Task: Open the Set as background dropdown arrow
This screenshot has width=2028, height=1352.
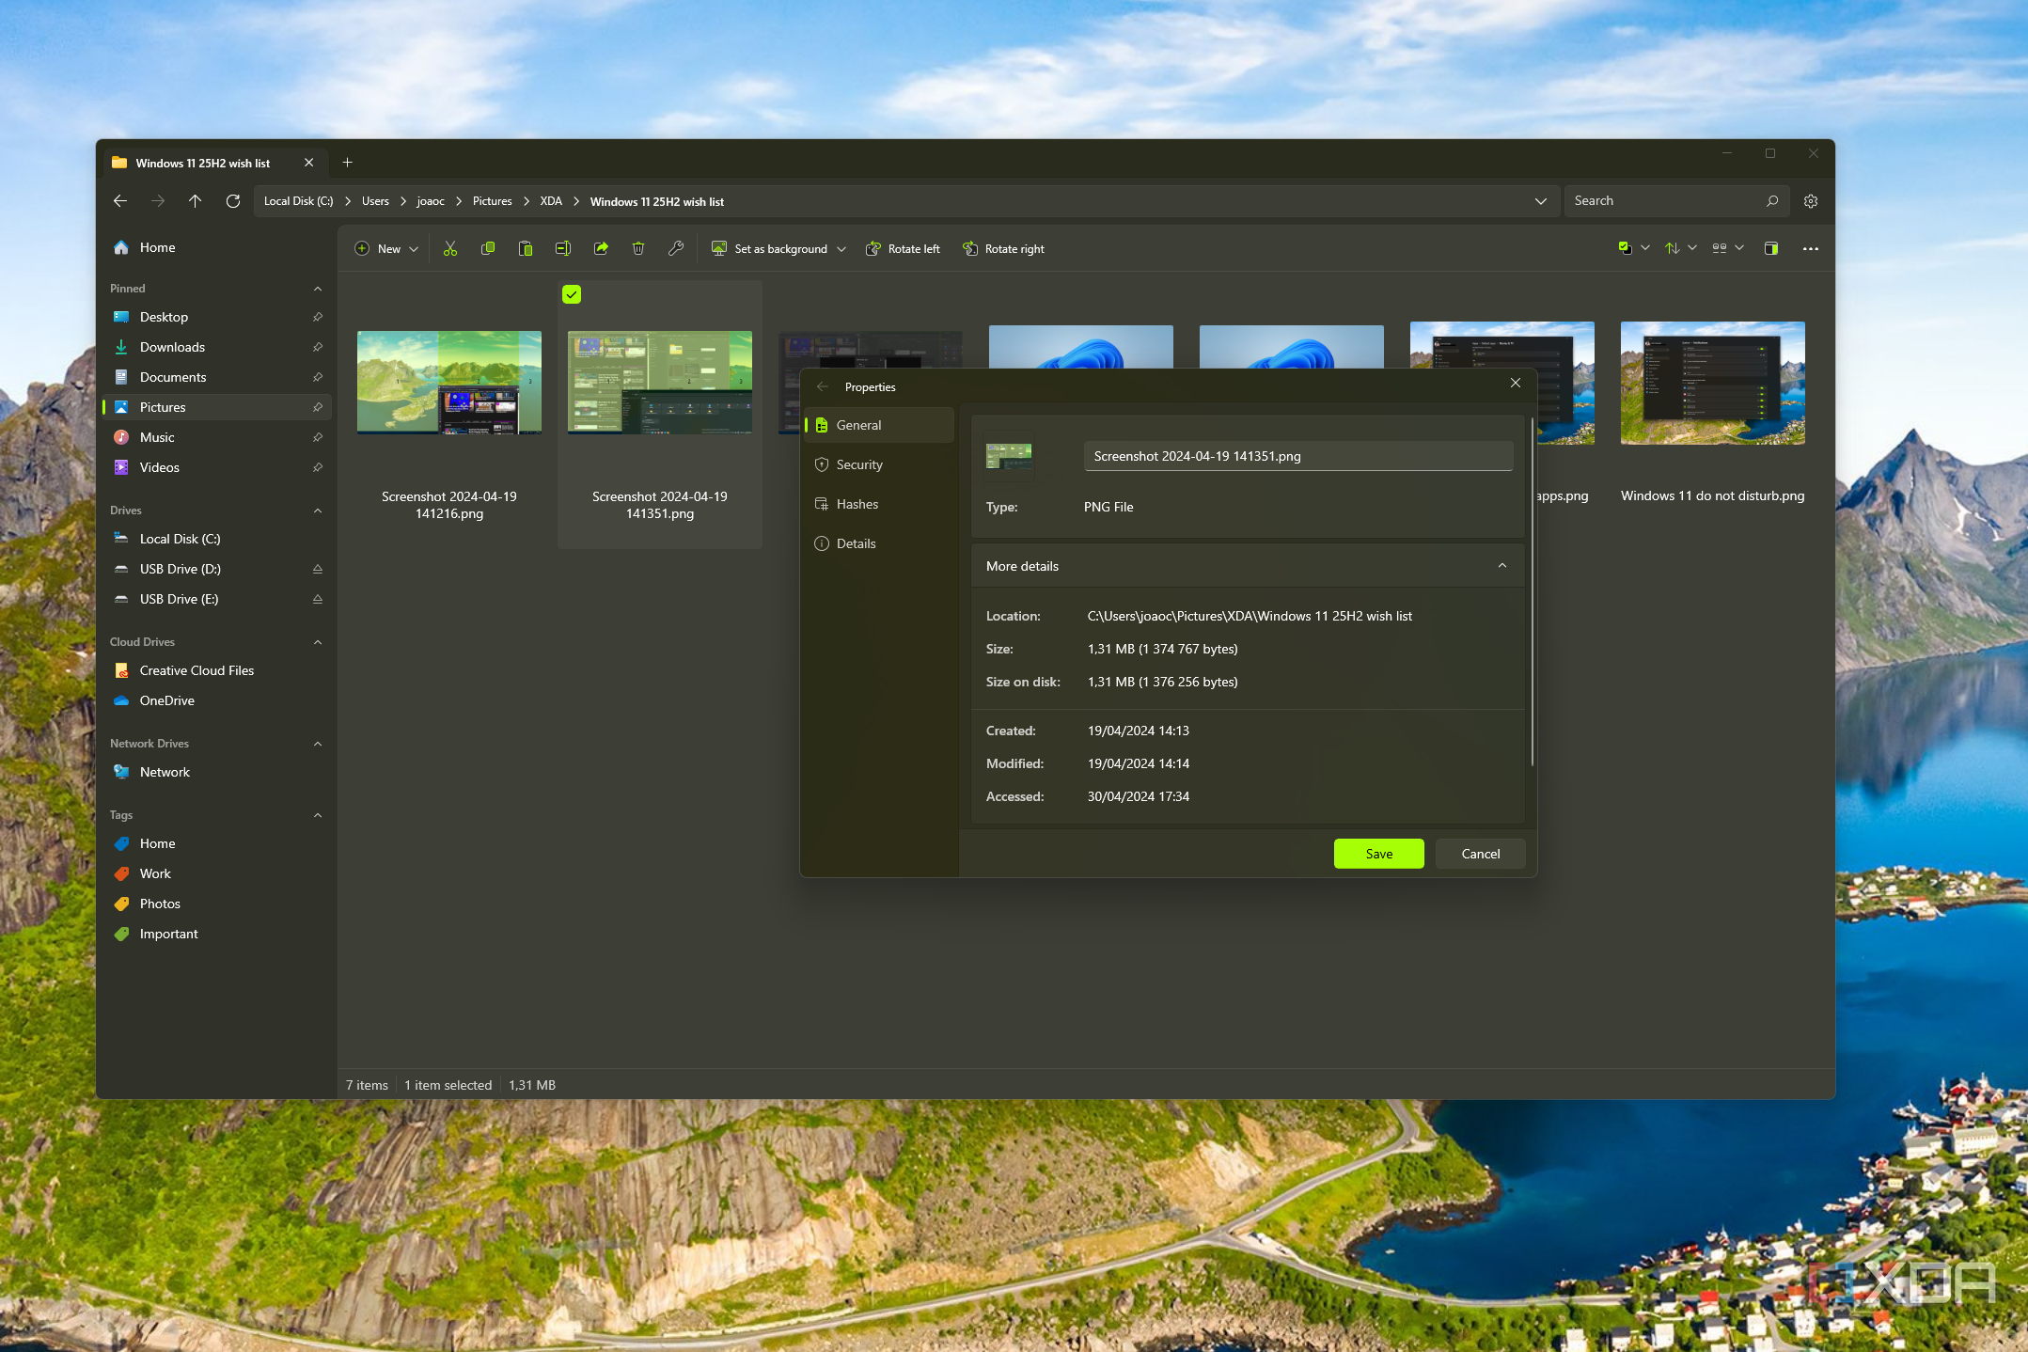Action: (x=840, y=248)
